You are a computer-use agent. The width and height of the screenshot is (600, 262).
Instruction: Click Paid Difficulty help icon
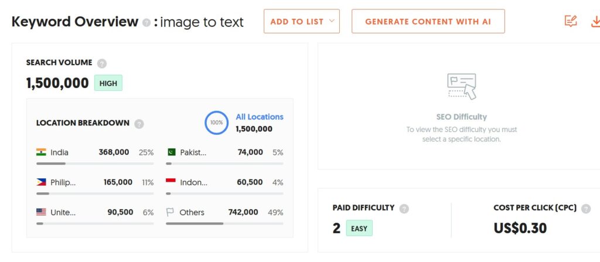pyautogui.click(x=404, y=209)
